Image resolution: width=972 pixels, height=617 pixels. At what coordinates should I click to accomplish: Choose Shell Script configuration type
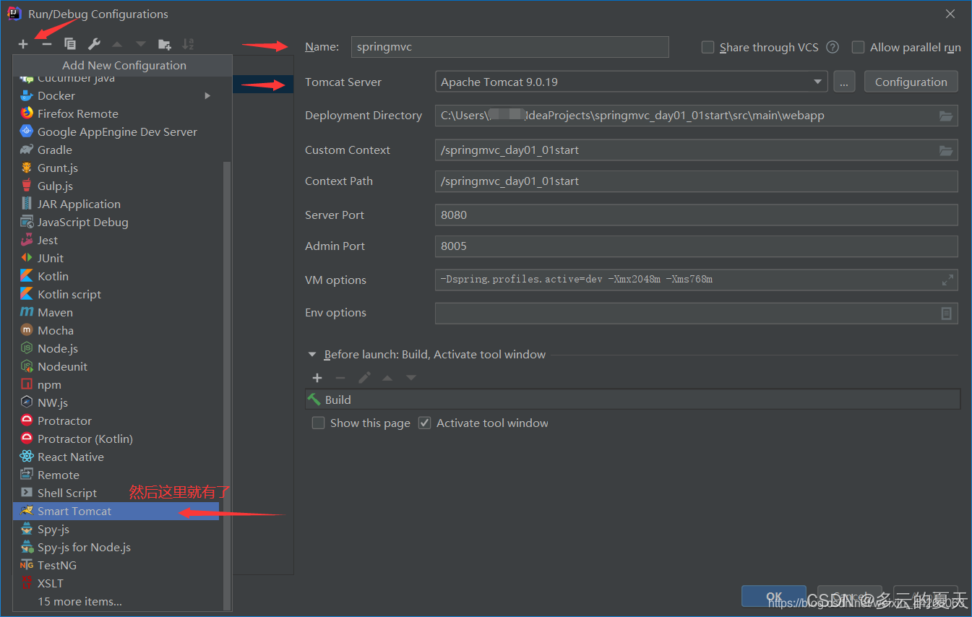[116, 493]
